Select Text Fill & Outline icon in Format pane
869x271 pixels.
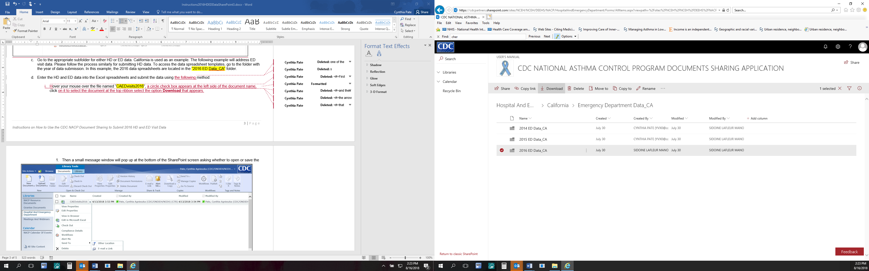coord(369,53)
